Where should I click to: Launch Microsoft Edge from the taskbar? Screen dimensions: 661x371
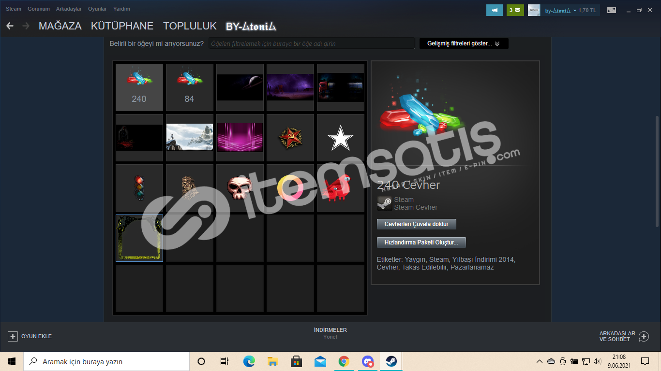point(249,361)
